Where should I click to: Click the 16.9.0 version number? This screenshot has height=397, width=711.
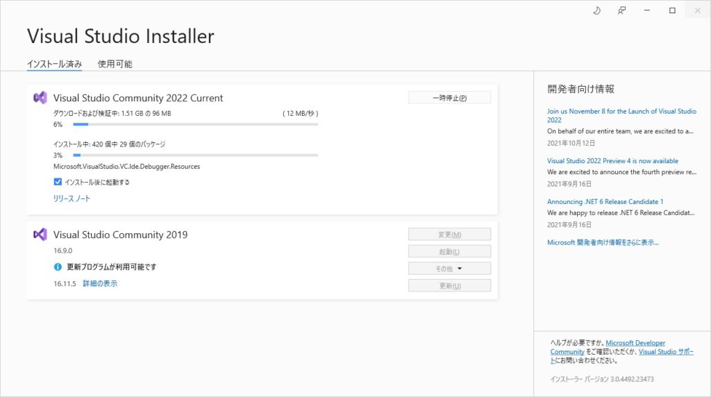click(x=62, y=251)
